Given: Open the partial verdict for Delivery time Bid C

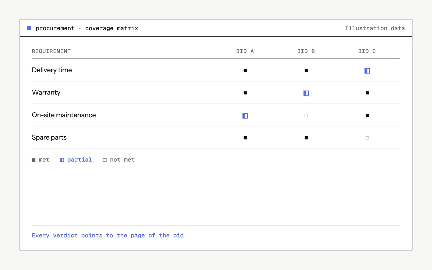Looking at the screenshot, I should pyautogui.click(x=367, y=71).
